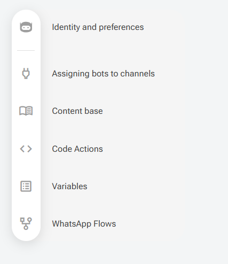Select the Variables text label

69,187
